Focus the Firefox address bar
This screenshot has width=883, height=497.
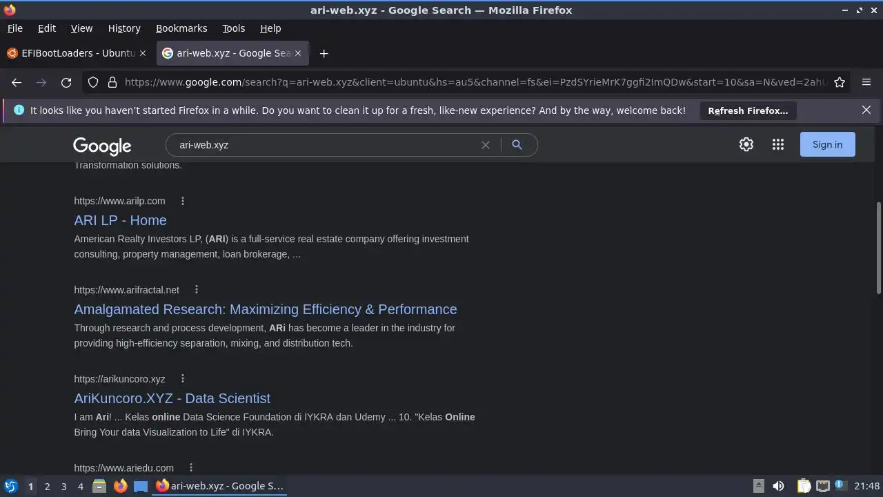(475, 82)
